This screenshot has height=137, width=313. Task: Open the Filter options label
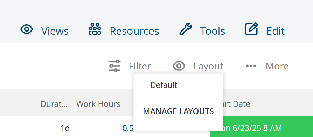pos(140,66)
